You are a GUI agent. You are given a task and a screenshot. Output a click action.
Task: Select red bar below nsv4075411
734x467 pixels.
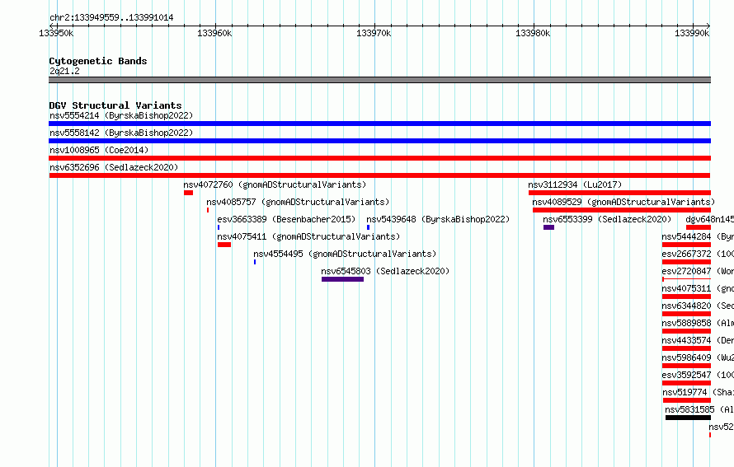tap(224, 245)
